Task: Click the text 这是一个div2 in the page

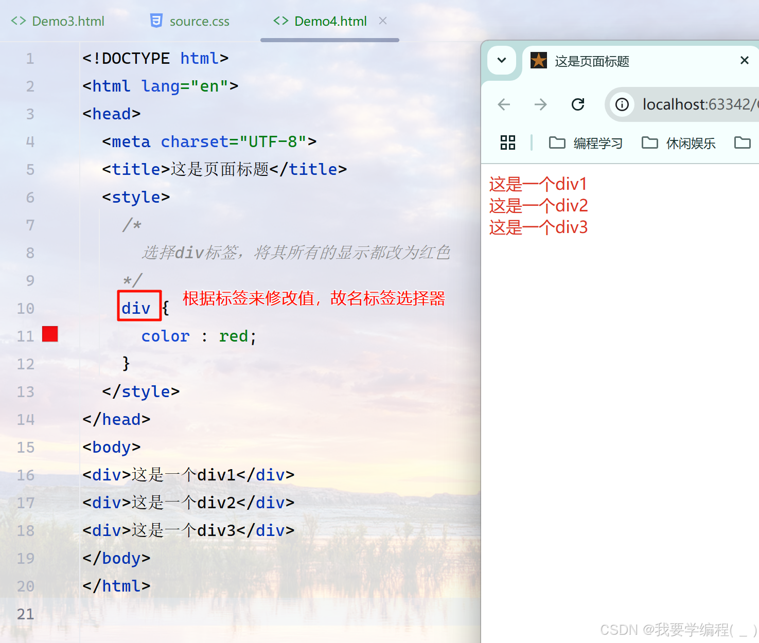Action: pos(538,206)
